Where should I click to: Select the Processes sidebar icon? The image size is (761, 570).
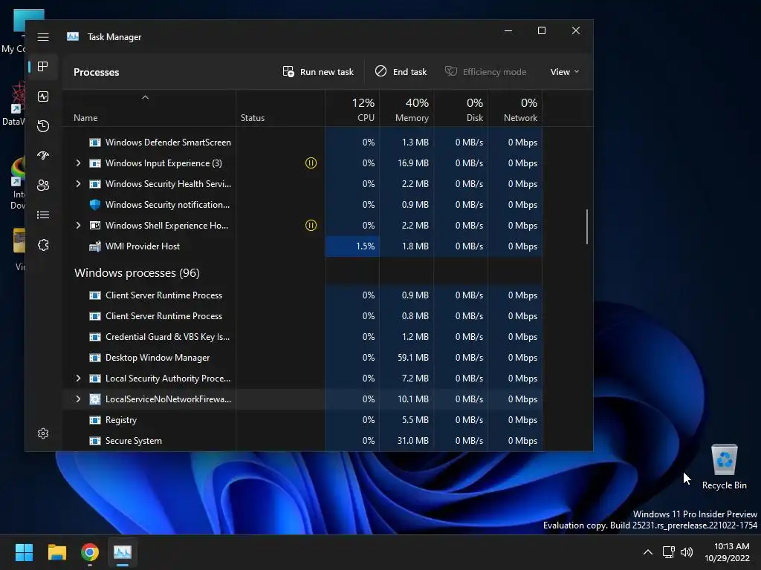[43, 66]
